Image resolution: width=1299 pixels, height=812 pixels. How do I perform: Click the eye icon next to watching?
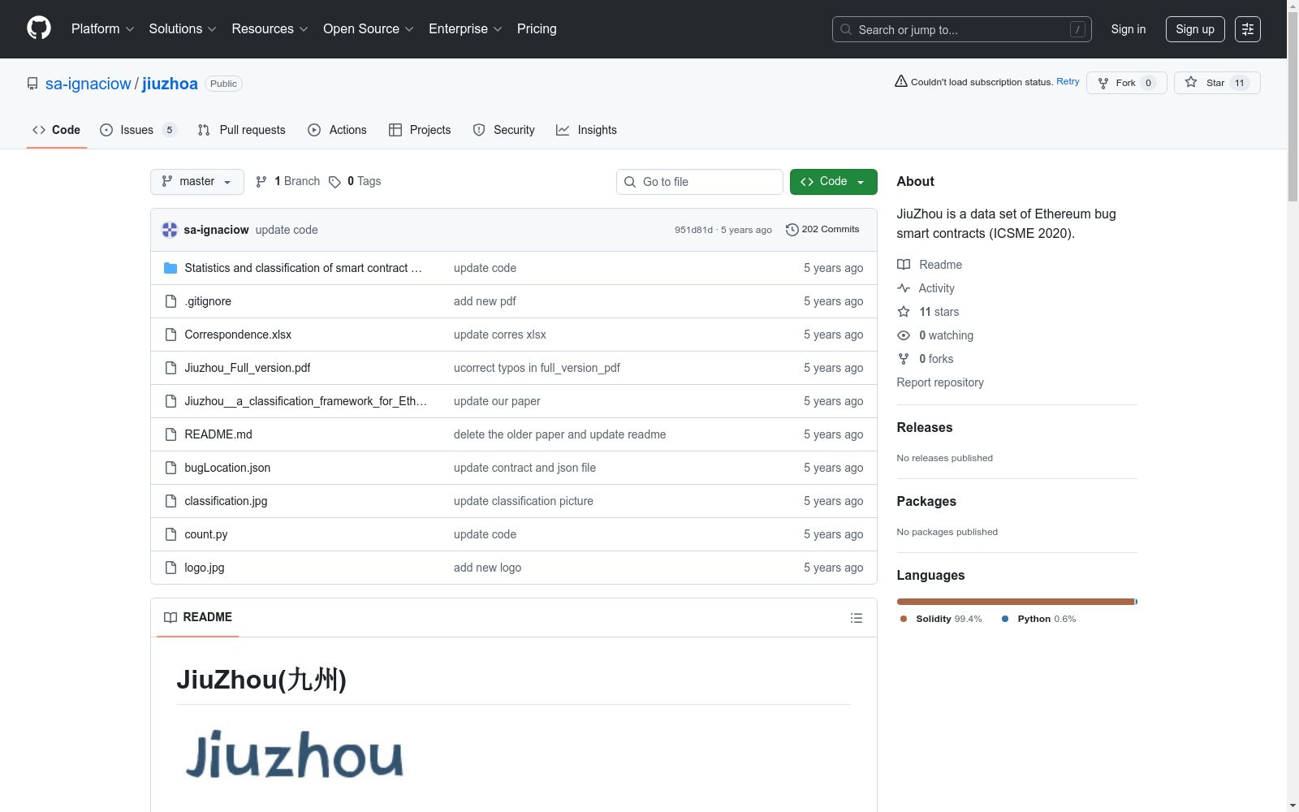click(x=904, y=335)
